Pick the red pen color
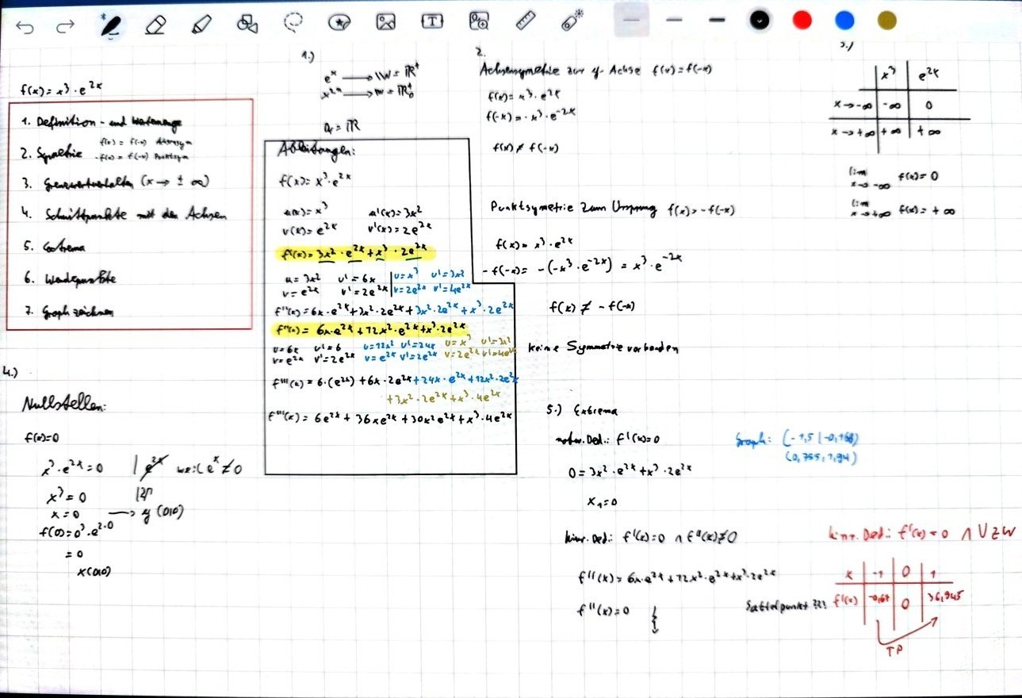 (x=803, y=20)
